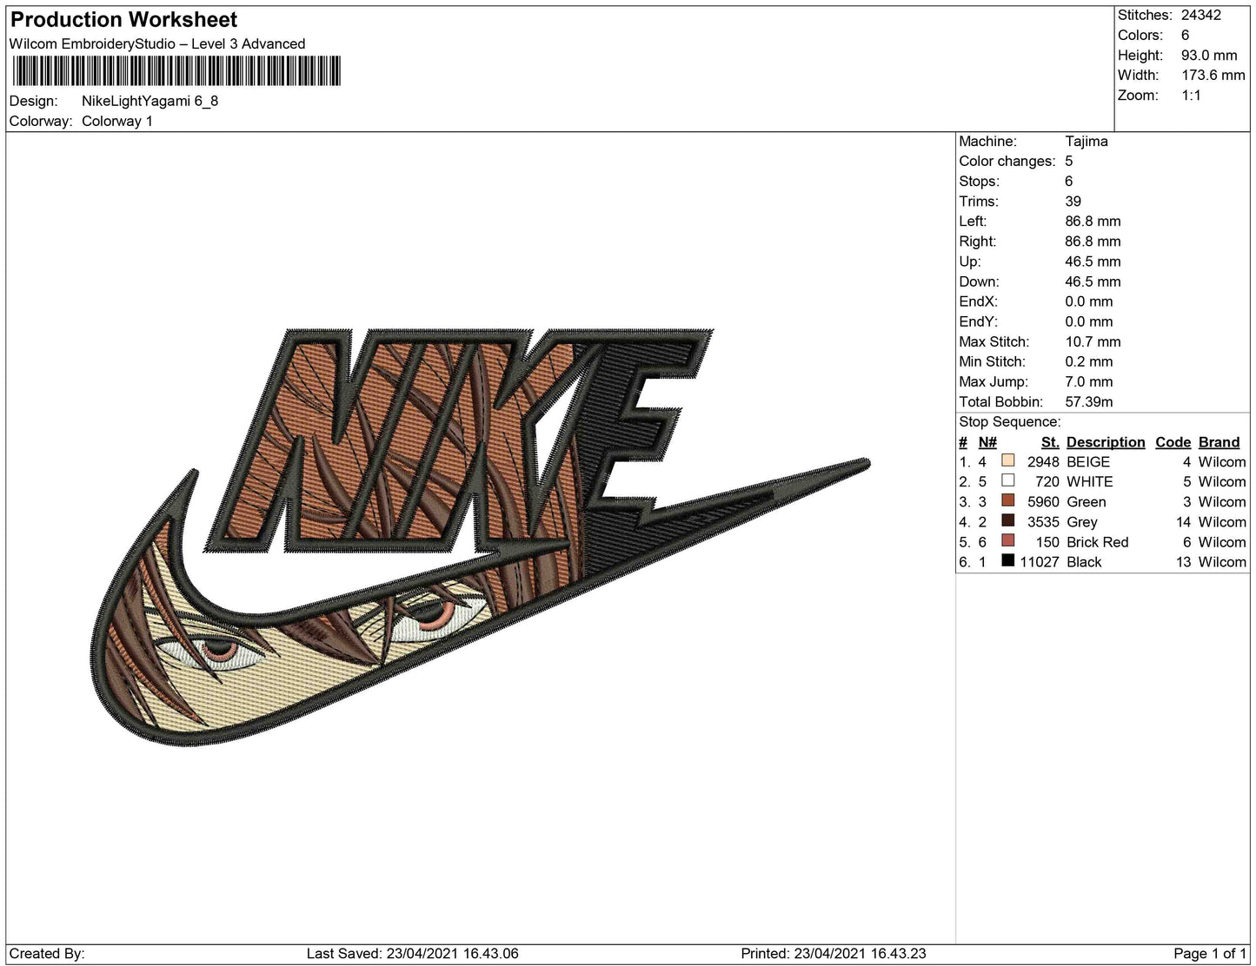
Task: Click the beige color swatch in stop 1
Action: [1008, 461]
